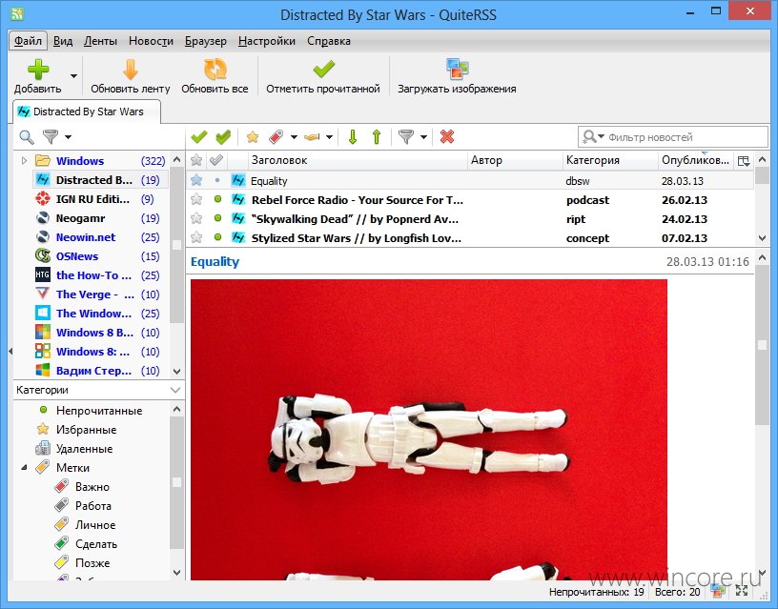Image resolution: width=778 pixels, height=609 pixels.
Task: Open the Настройки menu
Action: point(266,41)
